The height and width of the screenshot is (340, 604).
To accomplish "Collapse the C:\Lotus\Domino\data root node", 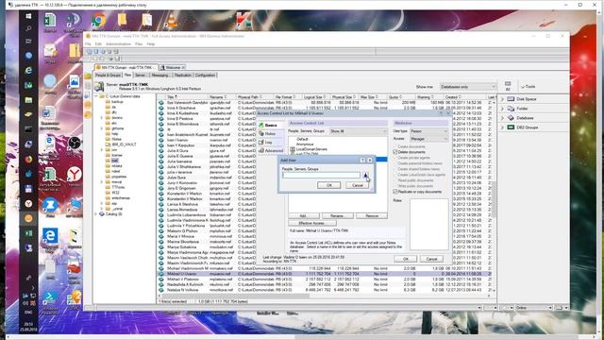I will 96,96.
